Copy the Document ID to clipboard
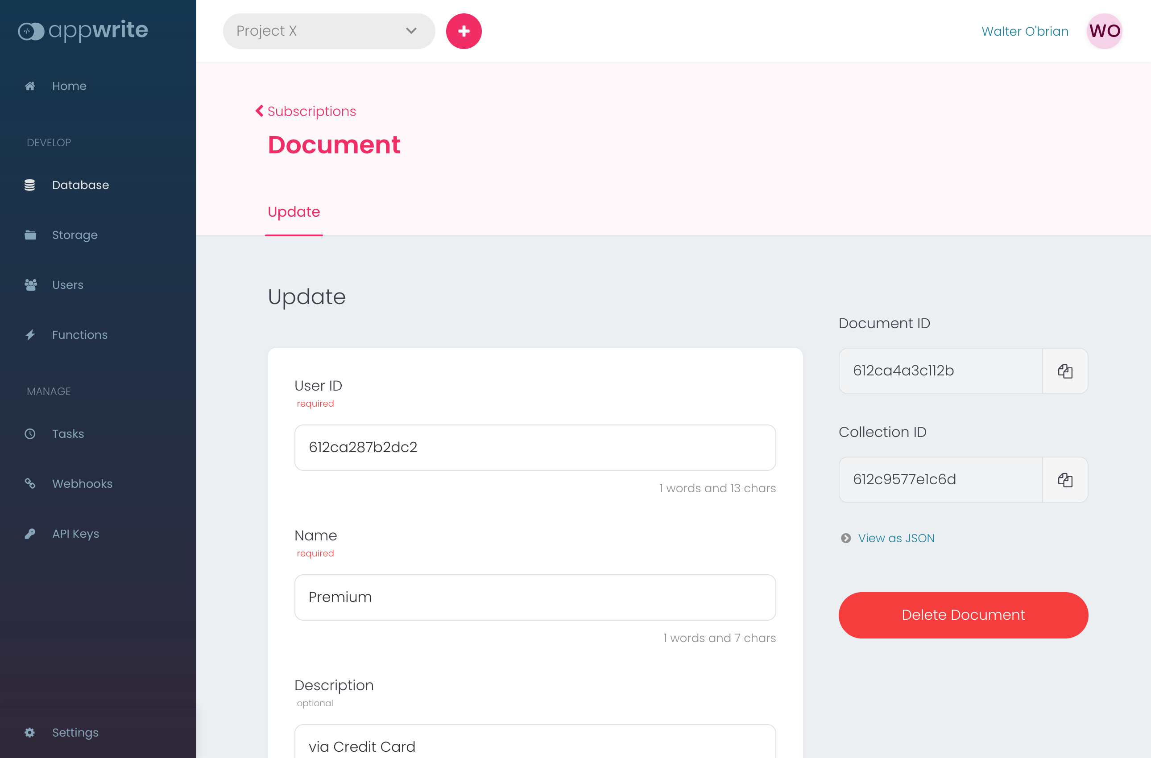1151x758 pixels. 1065,371
